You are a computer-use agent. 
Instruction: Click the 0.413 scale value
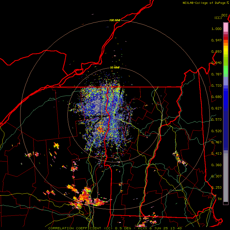[216, 154]
